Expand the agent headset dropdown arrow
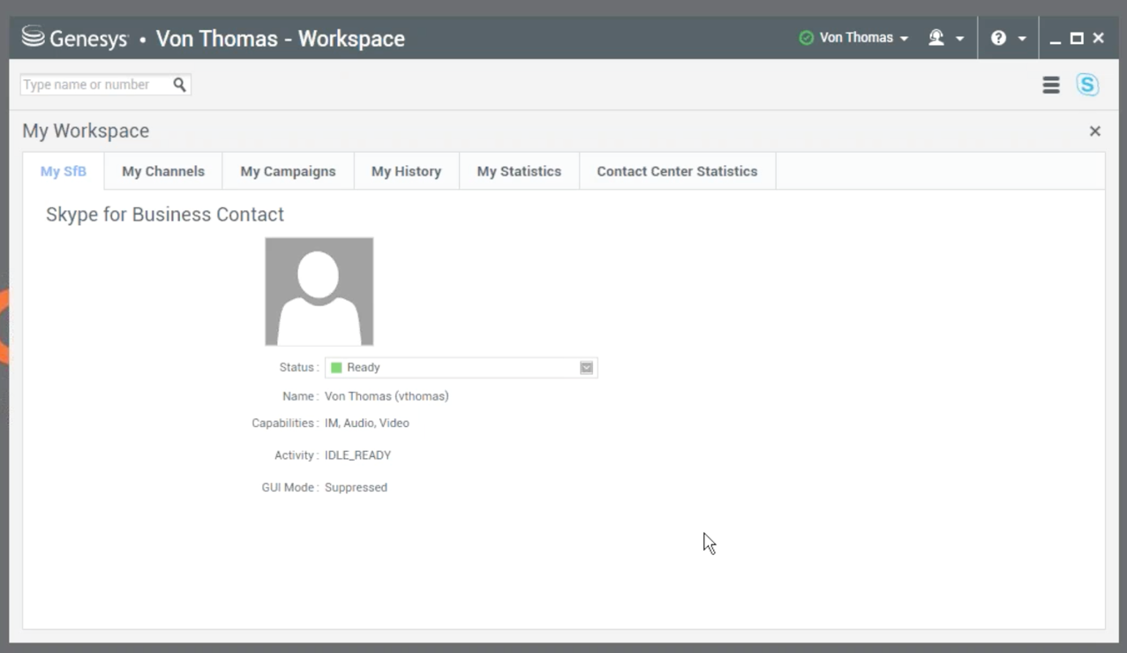The image size is (1127, 653). pyautogui.click(x=959, y=39)
